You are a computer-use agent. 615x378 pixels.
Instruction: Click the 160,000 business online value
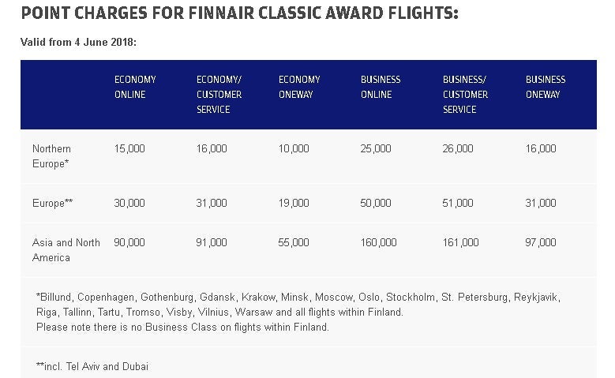[378, 242]
